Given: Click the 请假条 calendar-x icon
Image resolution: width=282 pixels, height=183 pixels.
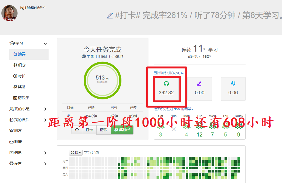Looking at the screenshot, I should 15,98.
